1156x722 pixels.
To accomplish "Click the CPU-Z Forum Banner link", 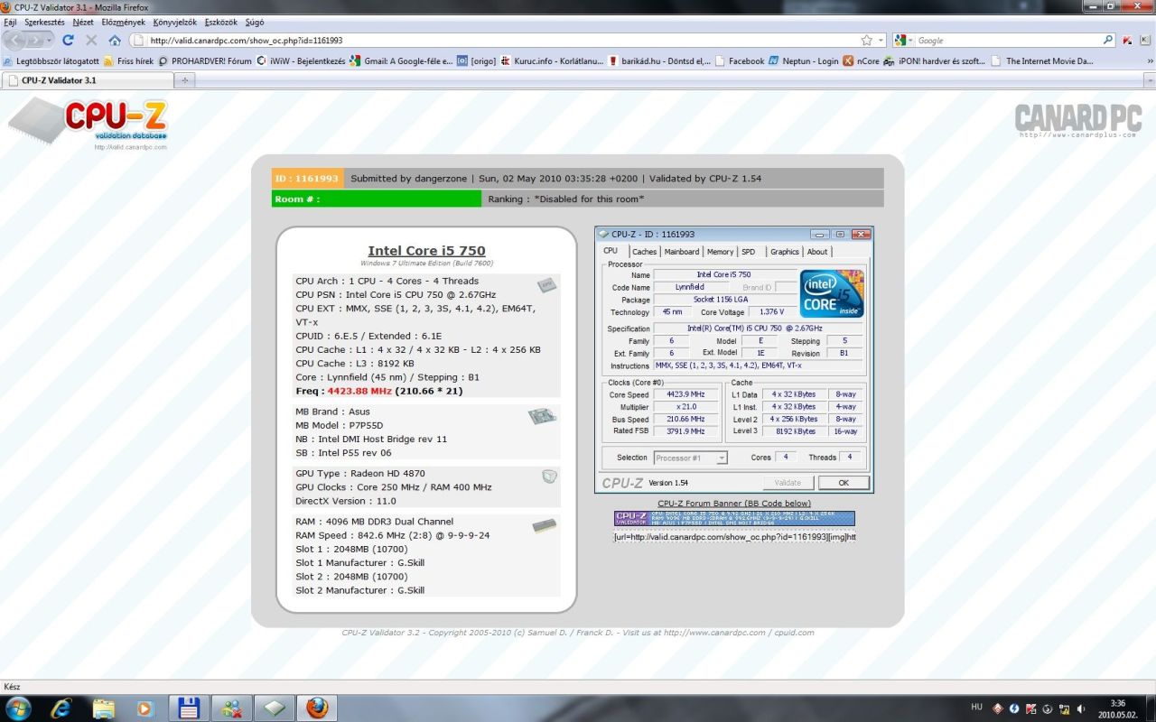I will [734, 504].
